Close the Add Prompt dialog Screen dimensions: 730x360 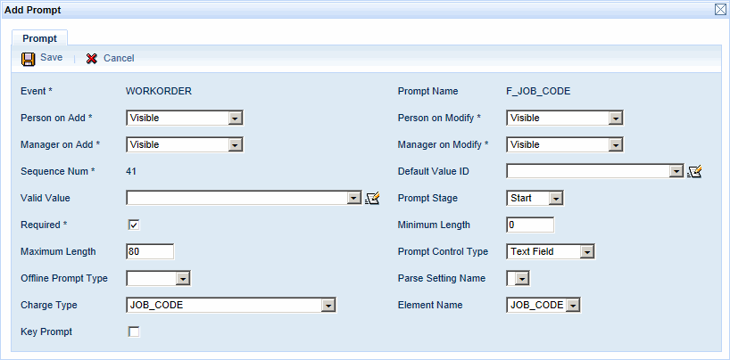720,9
